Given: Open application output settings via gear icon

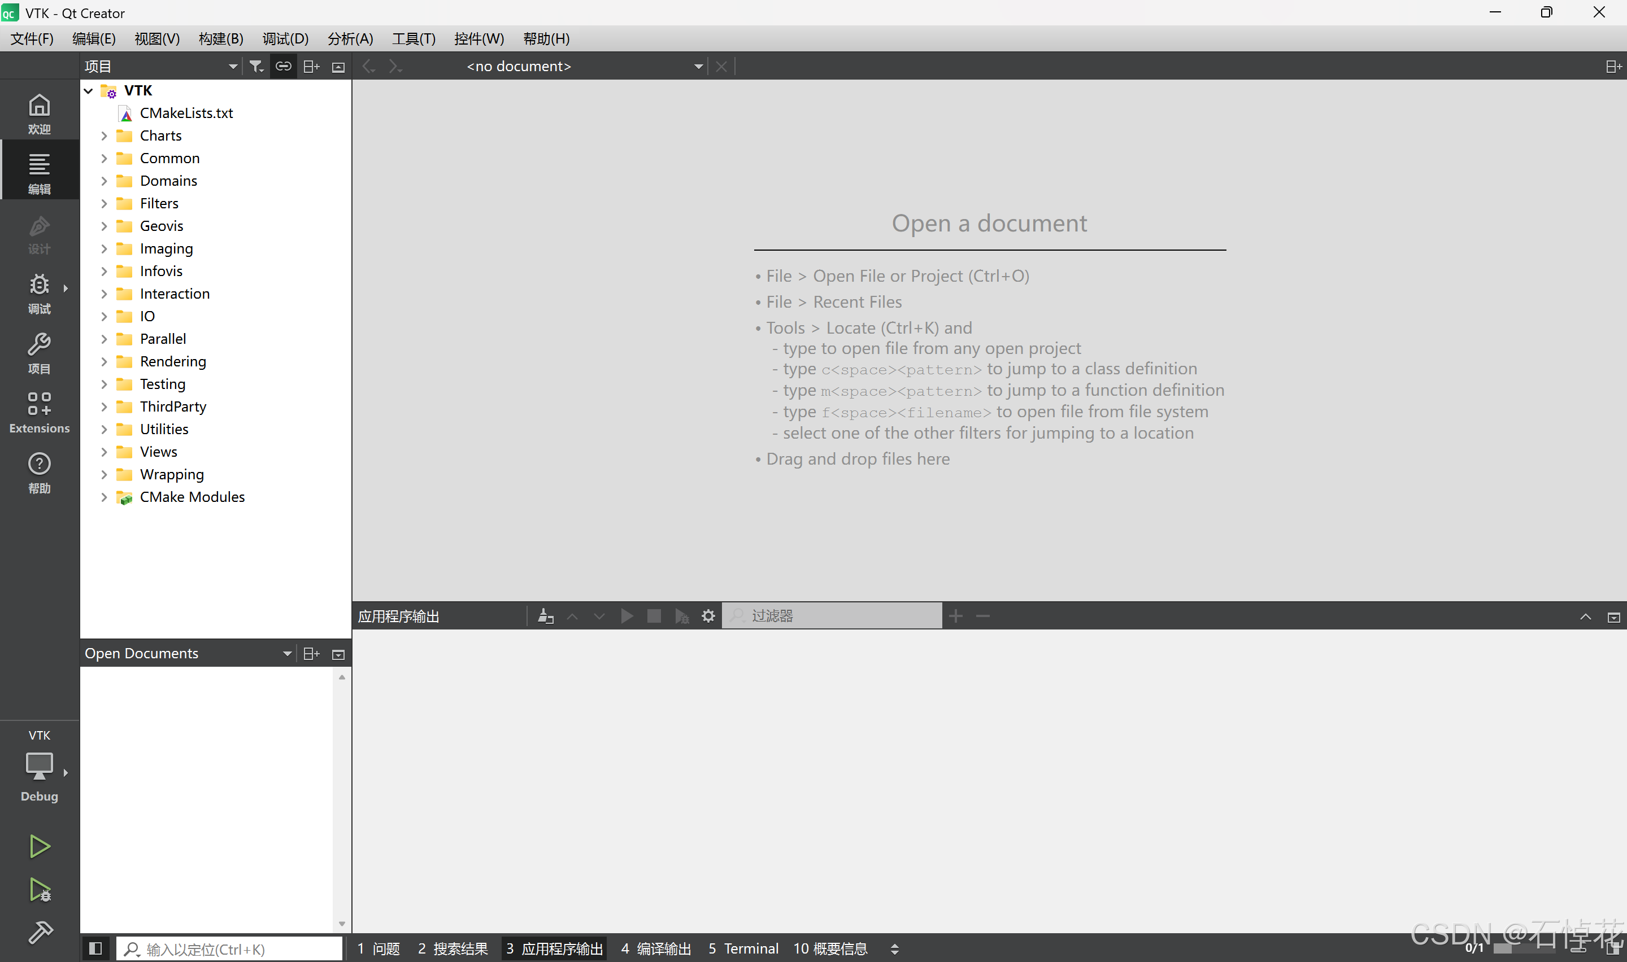Looking at the screenshot, I should [x=708, y=615].
